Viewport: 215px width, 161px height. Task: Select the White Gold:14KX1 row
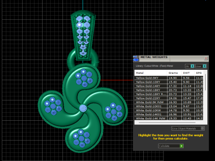click(x=169, y=114)
